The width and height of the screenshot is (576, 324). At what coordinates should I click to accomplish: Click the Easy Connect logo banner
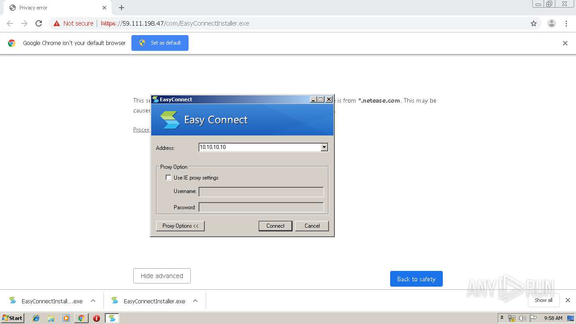(x=242, y=120)
